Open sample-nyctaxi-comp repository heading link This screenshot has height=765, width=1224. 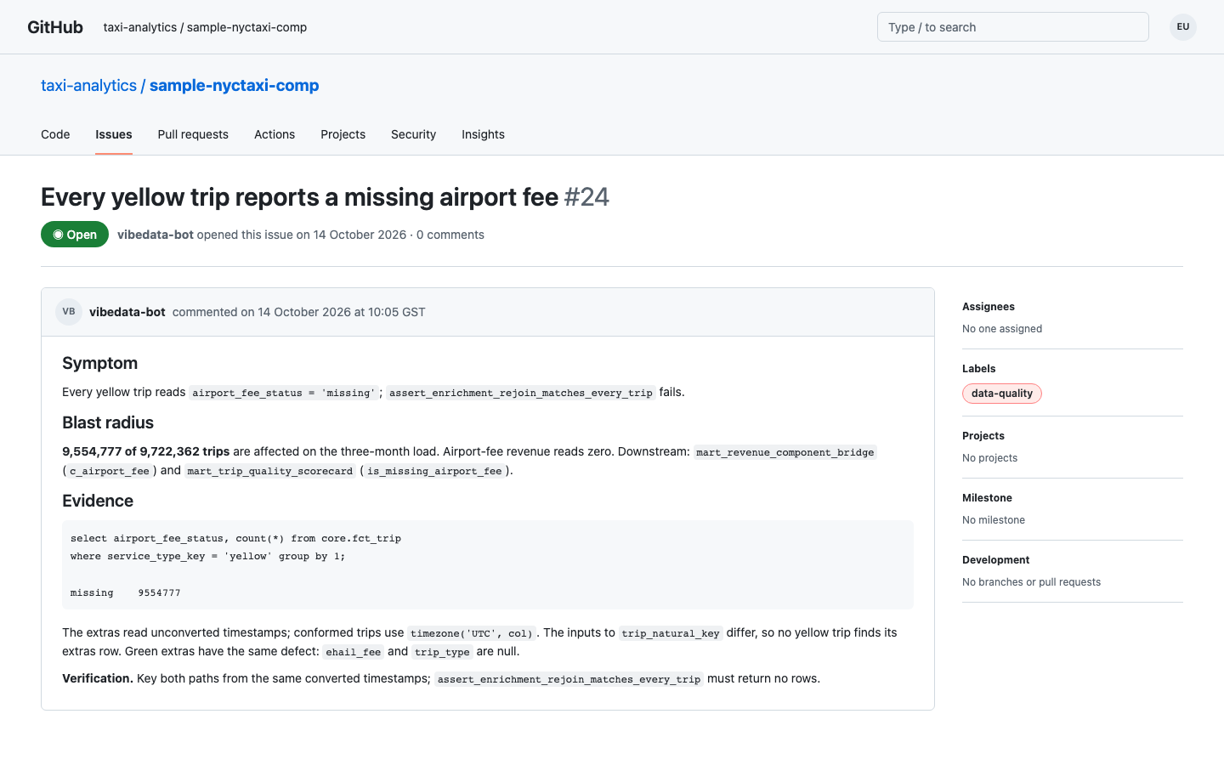tap(235, 86)
